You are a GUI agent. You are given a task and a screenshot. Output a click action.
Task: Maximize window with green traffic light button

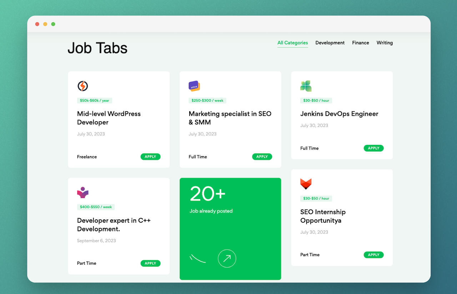tap(53, 24)
